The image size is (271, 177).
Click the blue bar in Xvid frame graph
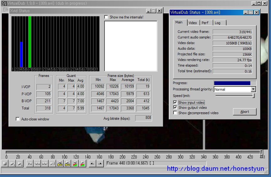[x=21, y=54]
